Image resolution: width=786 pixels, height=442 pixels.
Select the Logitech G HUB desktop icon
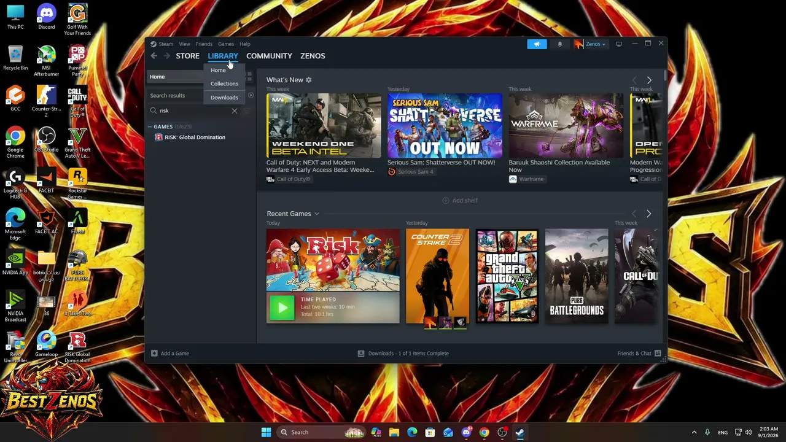pyautogui.click(x=15, y=184)
